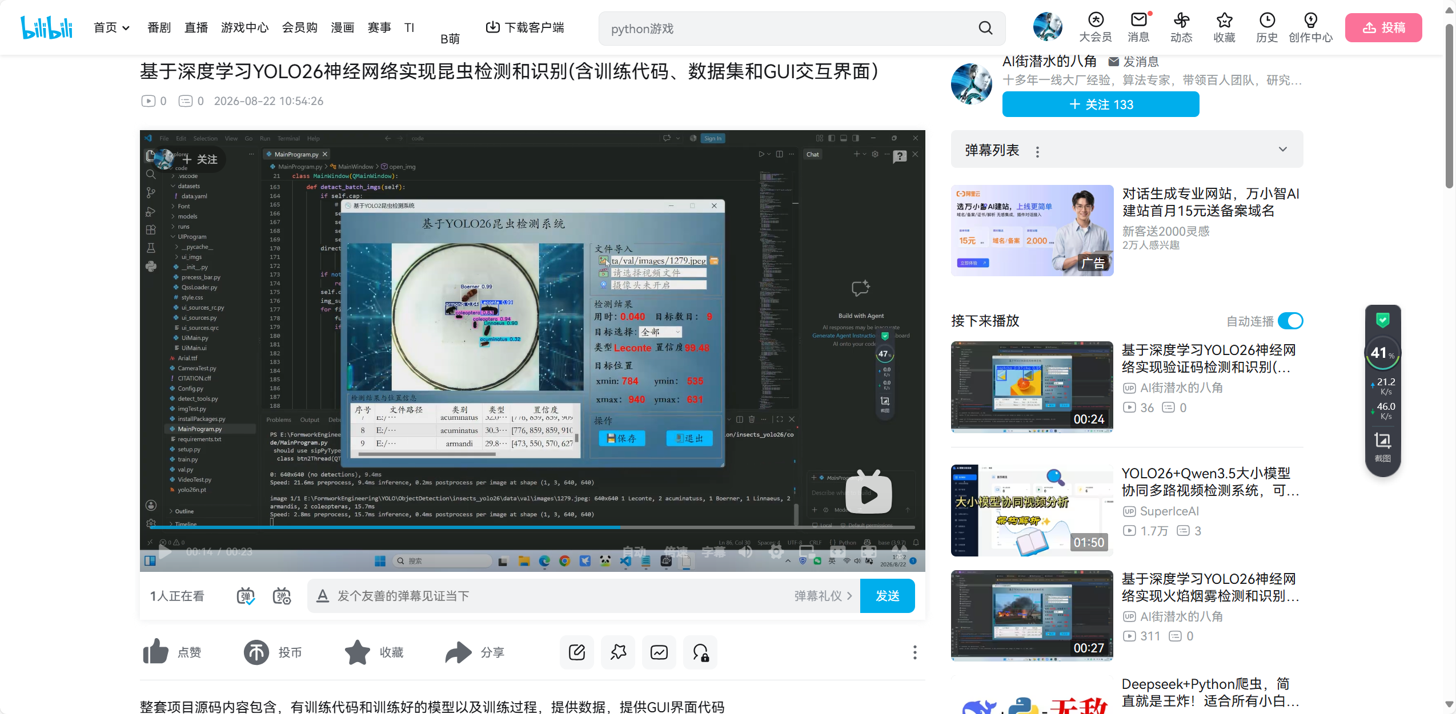Click the danmaku font style A icon
The width and height of the screenshot is (1456, 714).
coord(323,596)
